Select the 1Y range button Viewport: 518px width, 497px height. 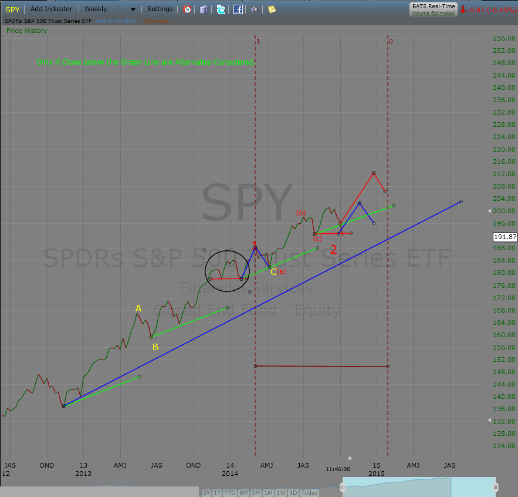pyautogui.click(x=217, y=493)
